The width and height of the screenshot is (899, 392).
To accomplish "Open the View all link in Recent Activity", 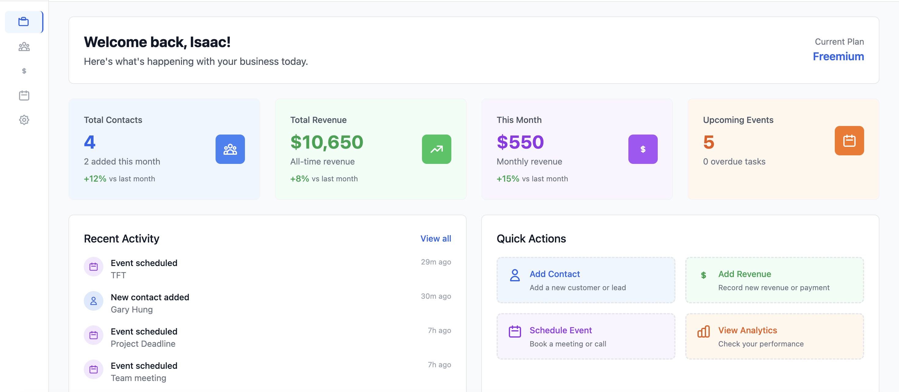I will (x=435, y=239).
